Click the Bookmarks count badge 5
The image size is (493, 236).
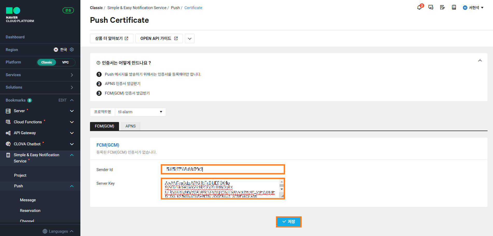tap(30, 100)
